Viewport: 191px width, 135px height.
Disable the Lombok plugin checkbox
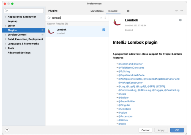pyautogui.click(x=104, y=30)
